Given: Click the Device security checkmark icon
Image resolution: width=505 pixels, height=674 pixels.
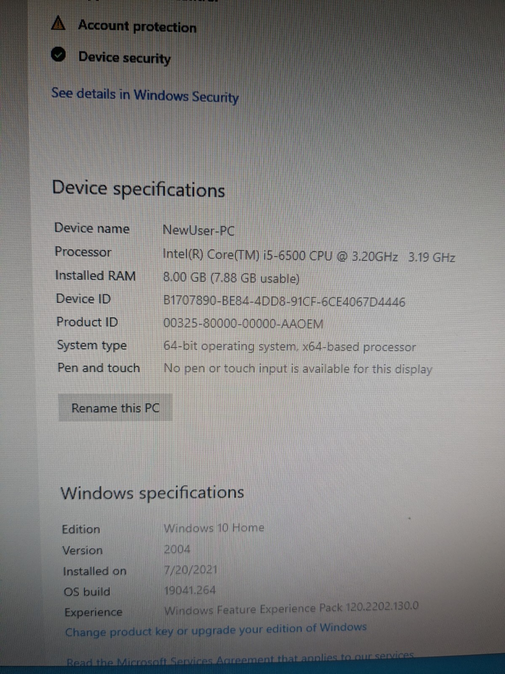Looking at the screenshot, I should coord(58,54).
